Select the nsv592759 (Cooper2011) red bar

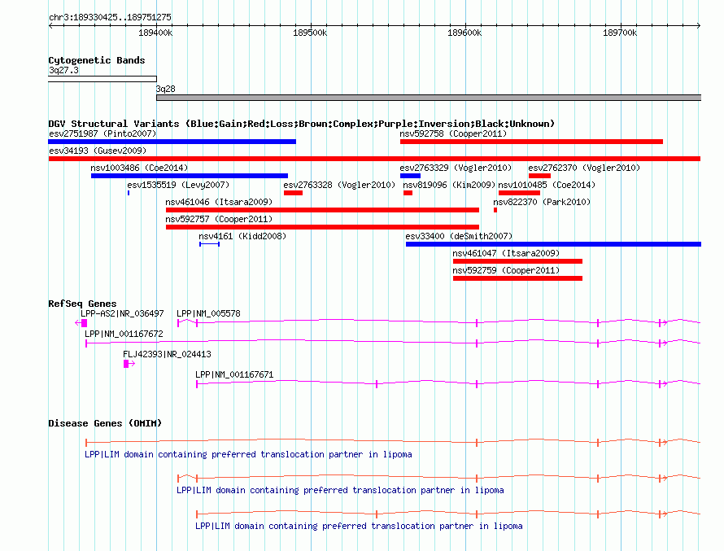[517, 278]
